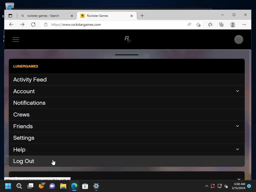Click the drawer handle bar
Image resolution: width=256 pixels, height=192 pixels.
[x=127, y=55]
